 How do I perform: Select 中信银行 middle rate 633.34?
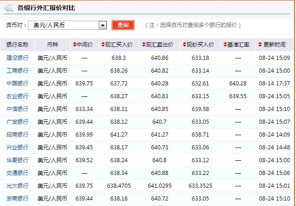84,109
